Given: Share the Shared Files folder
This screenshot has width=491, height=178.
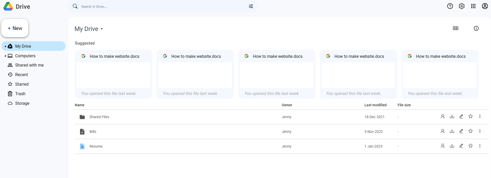Looking at the screenshot, I should pos(442,117).
